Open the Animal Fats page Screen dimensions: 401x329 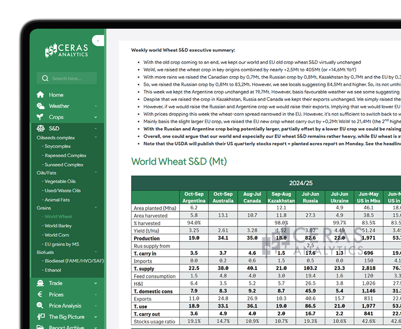pos(56,200)
